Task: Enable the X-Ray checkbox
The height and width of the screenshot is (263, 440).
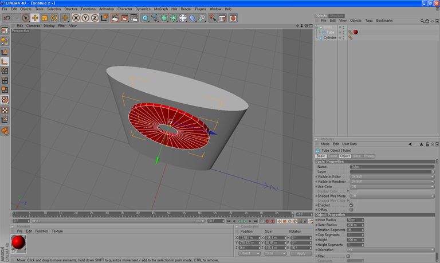Action: click(x=351, y=210)
